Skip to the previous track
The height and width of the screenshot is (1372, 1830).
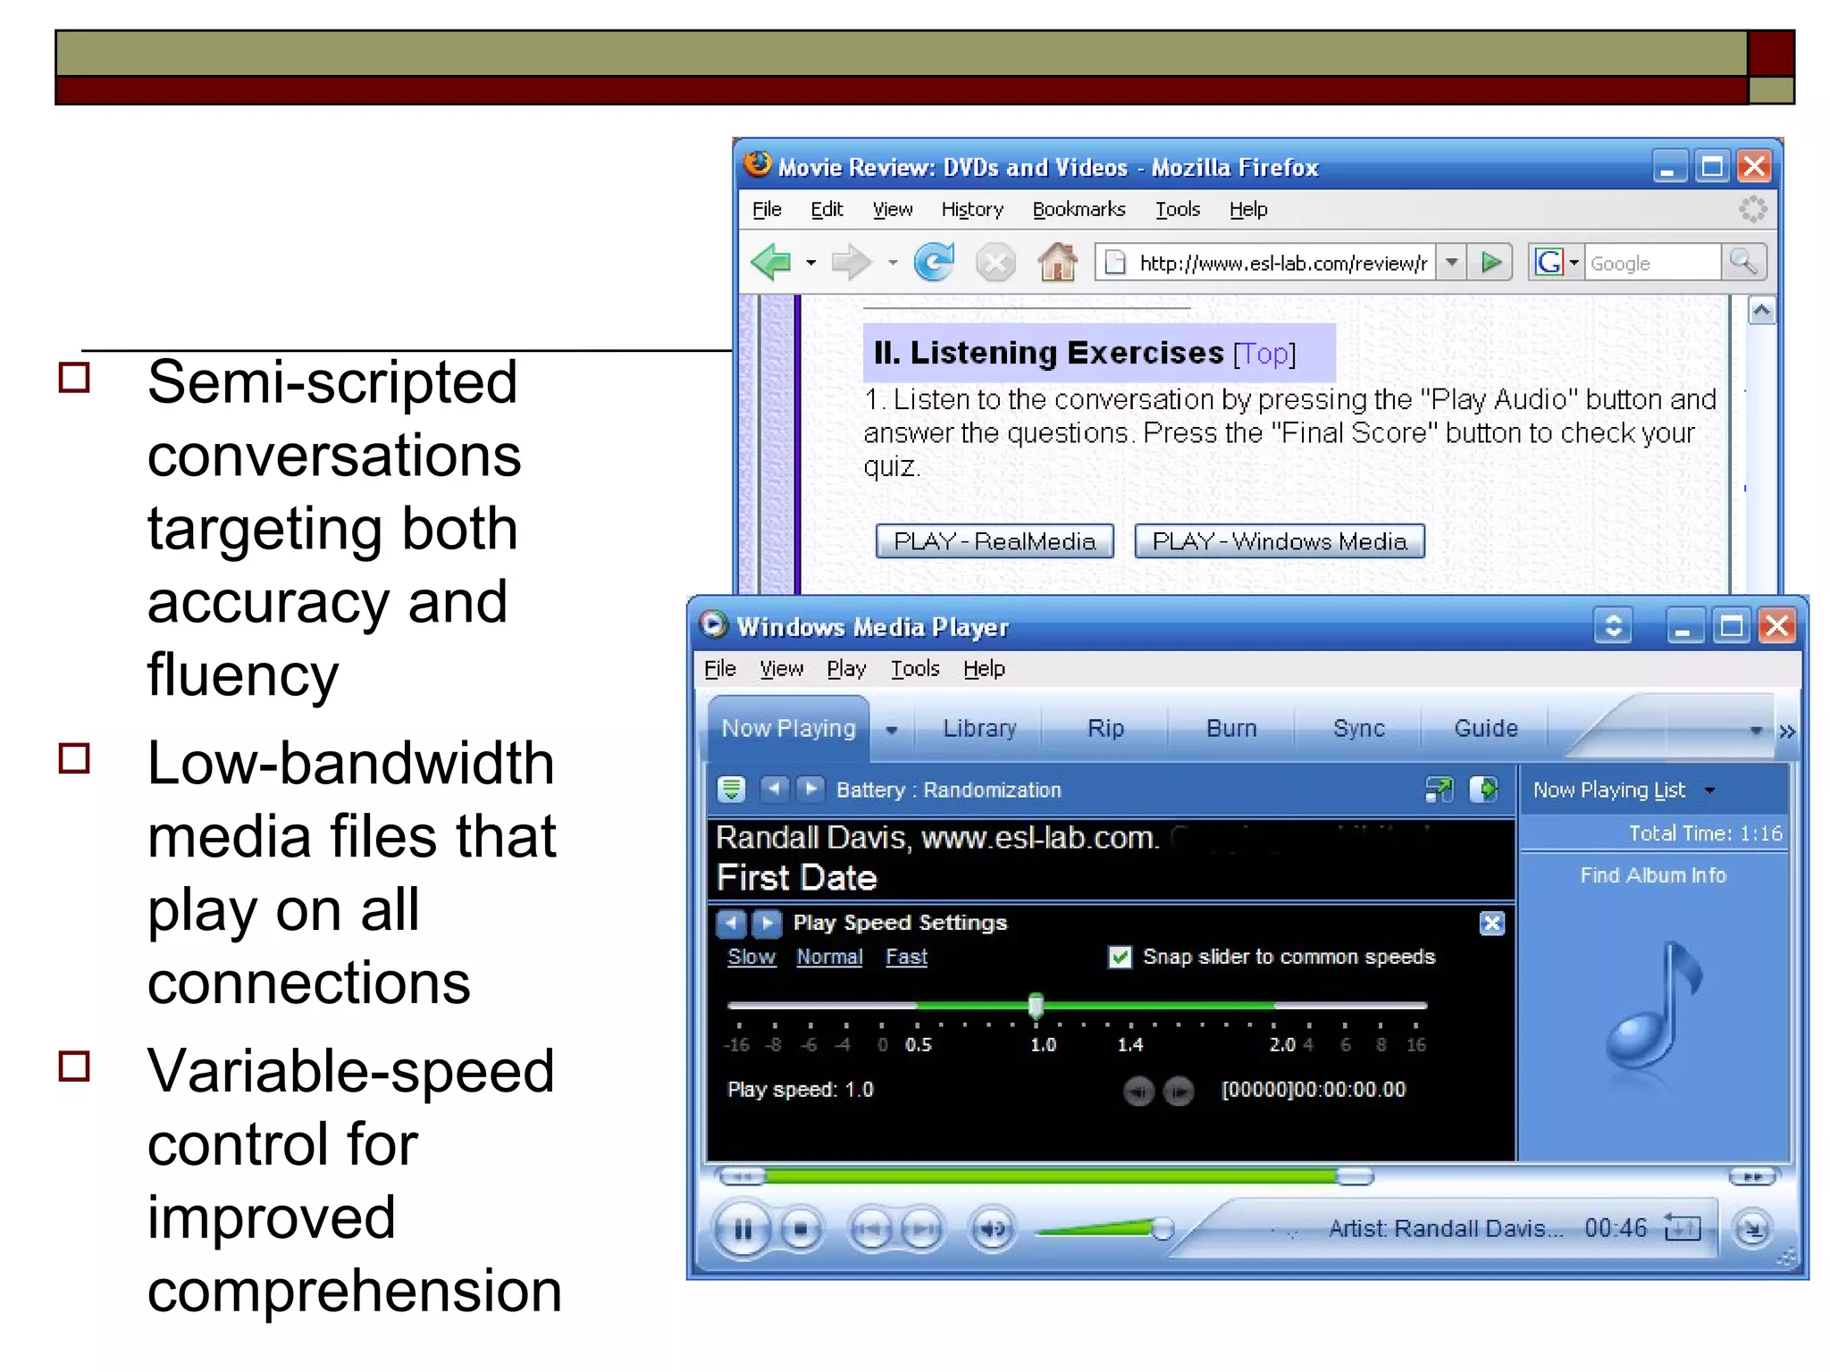[869, 1230]
